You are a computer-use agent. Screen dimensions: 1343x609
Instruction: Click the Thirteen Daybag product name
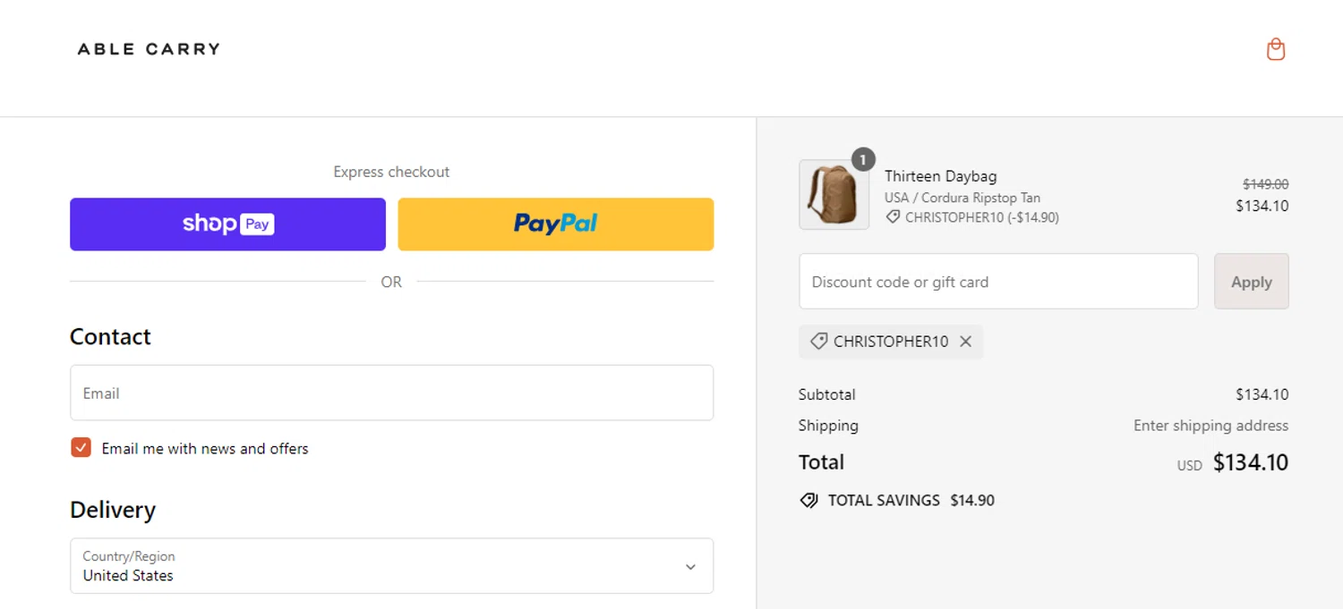(940, 176)
